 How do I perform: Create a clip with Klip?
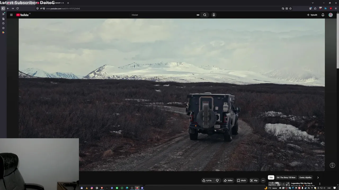[254, 180]
